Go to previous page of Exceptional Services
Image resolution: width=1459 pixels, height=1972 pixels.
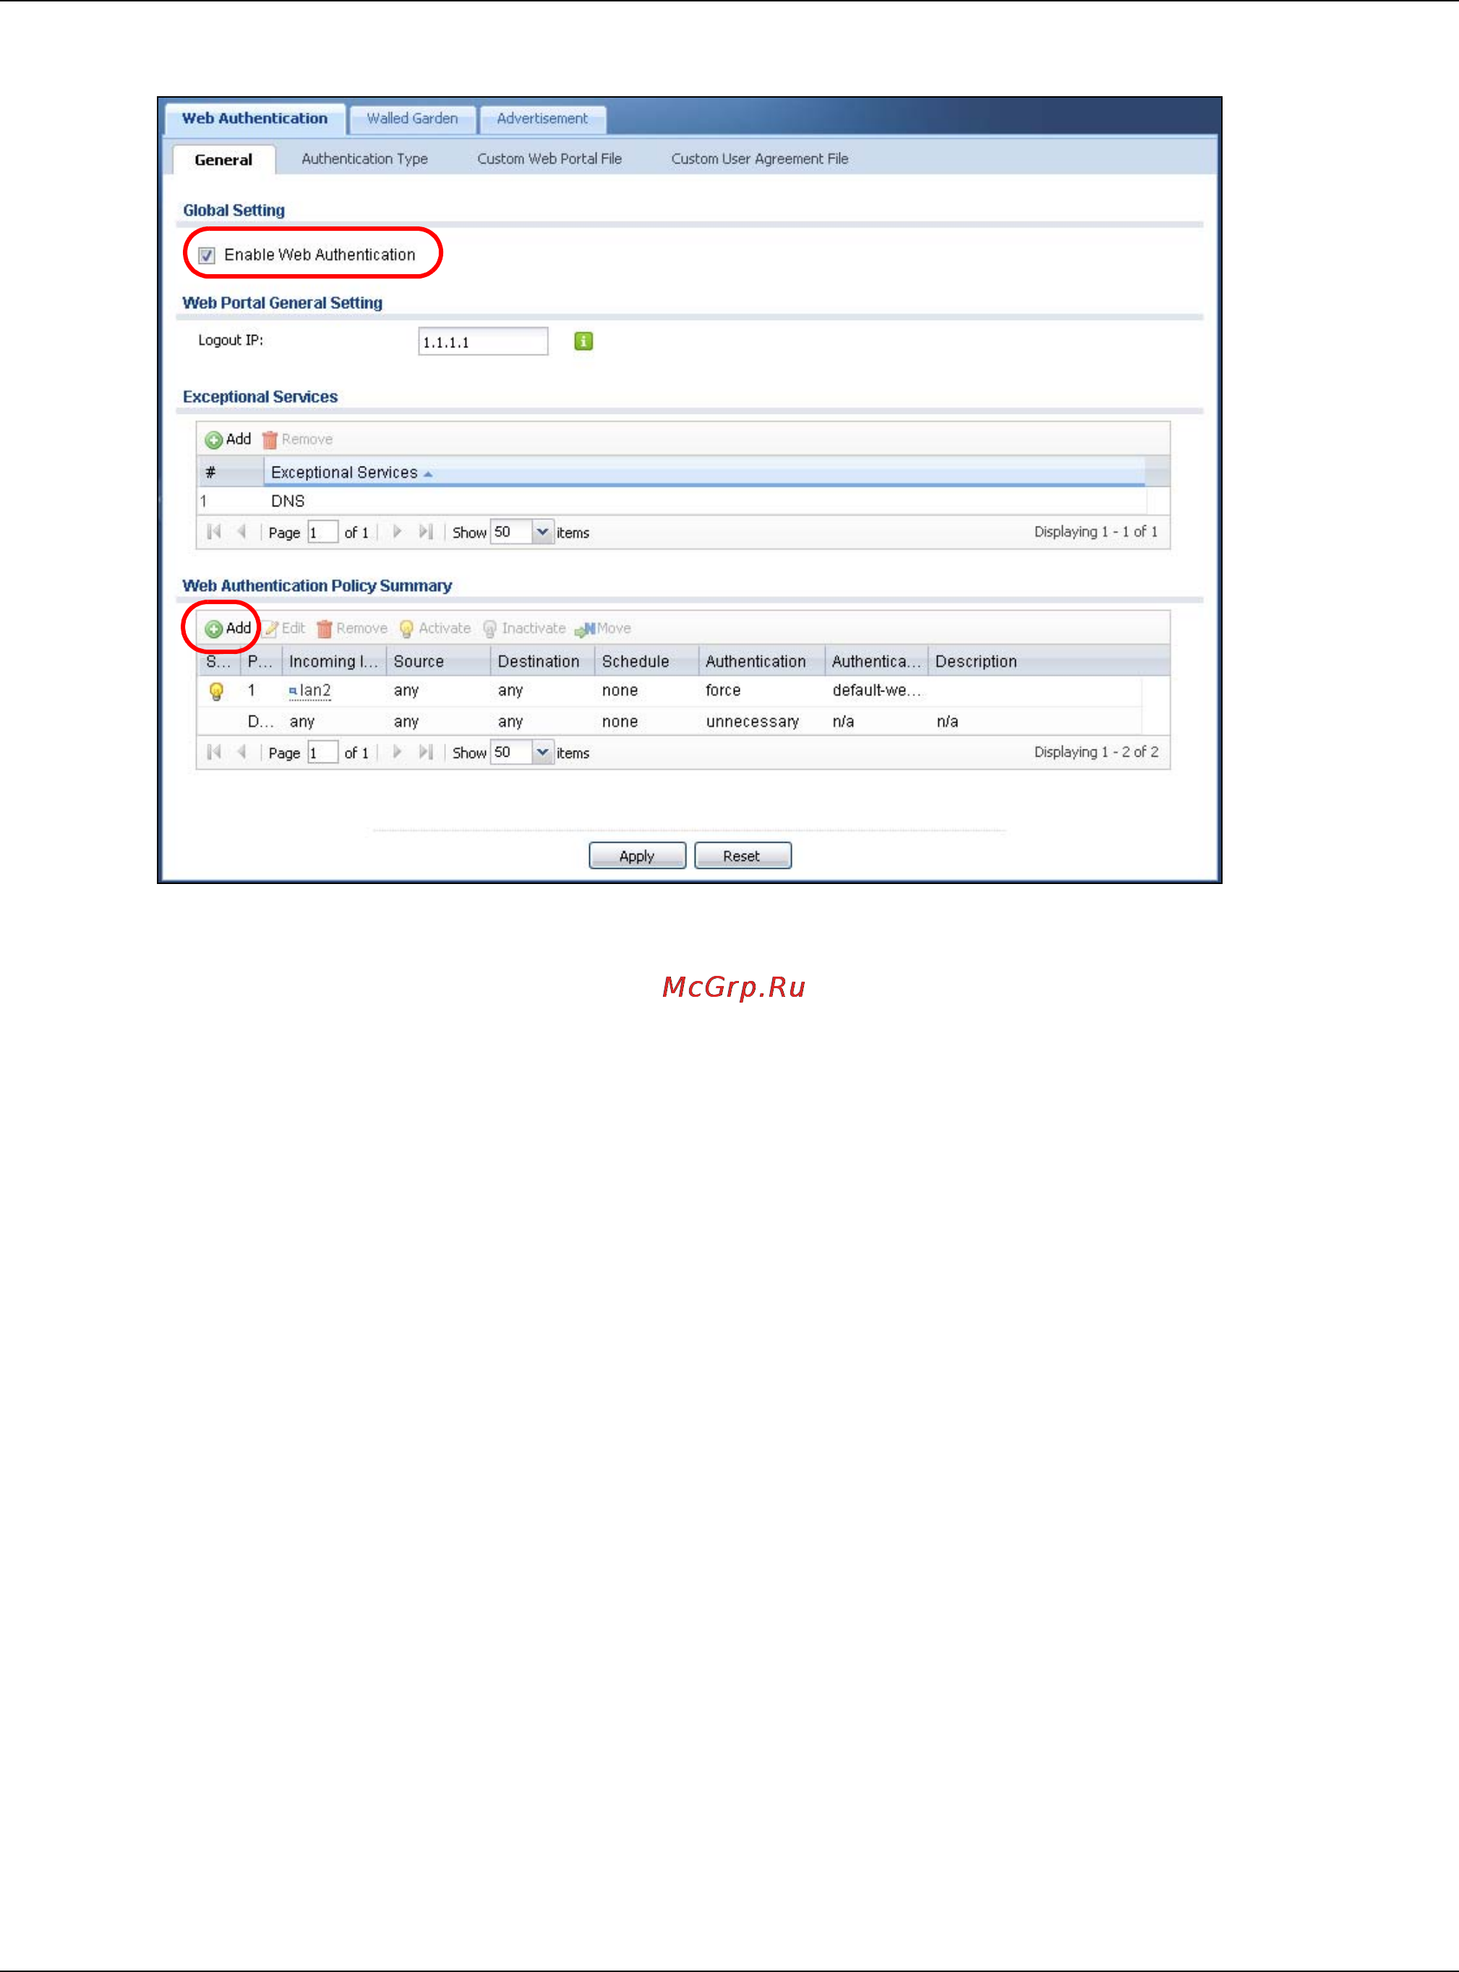click(241, 532)
